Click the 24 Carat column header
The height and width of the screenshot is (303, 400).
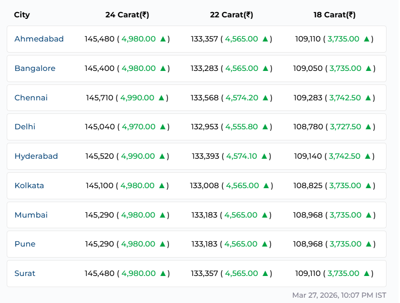point(127,15)
